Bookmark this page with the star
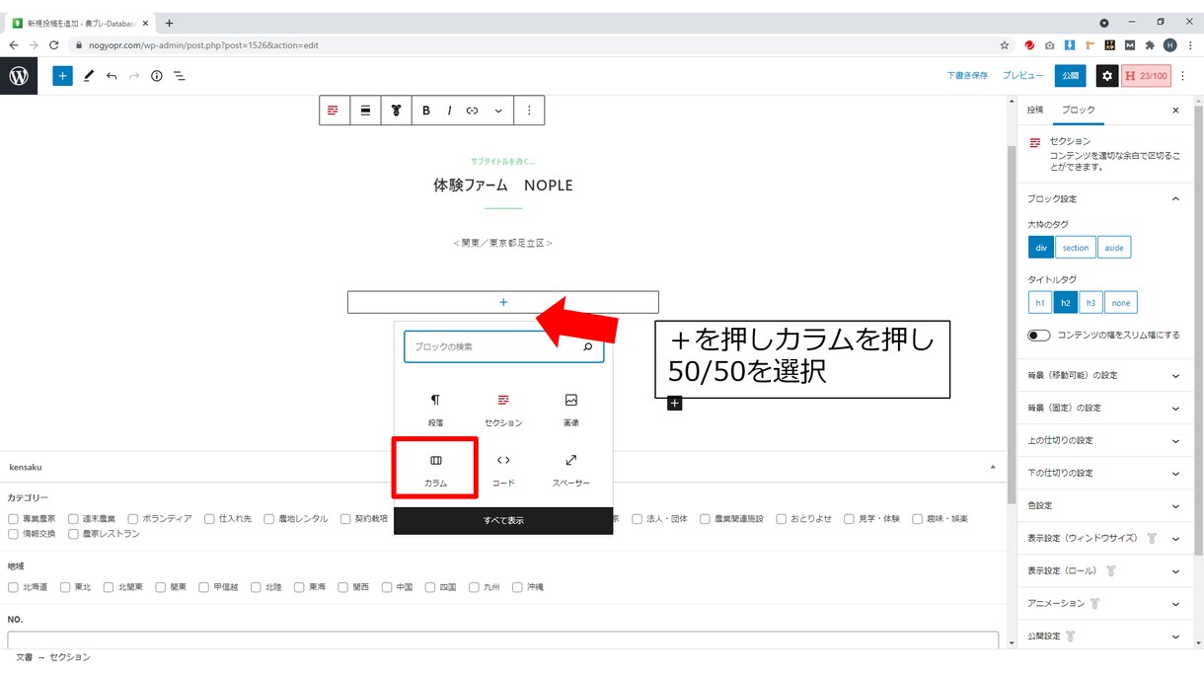 click(x=1005, y=45)
